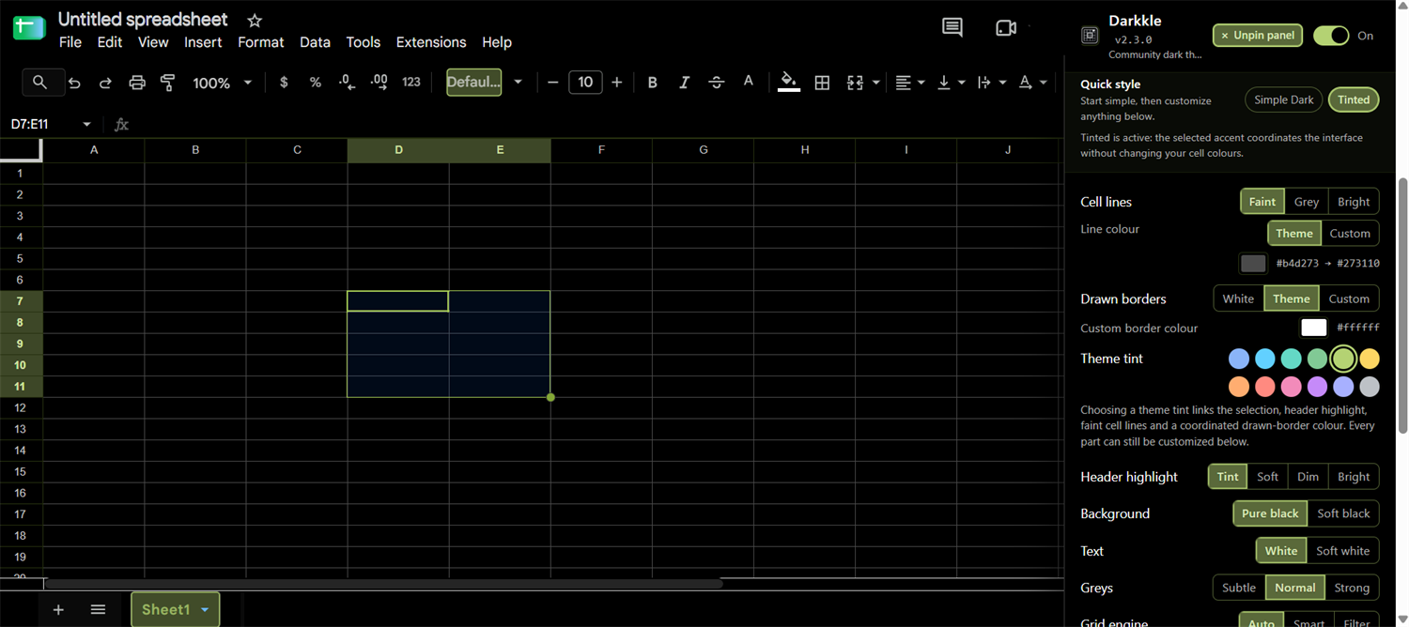This screenshot has width=1409, height=627.
Task: Switch the Darkkle On toggle off
Action: coord(1331,36)
